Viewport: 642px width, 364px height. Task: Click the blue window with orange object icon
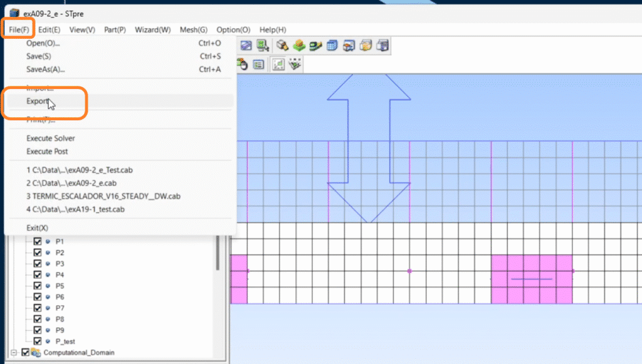click(349, 45)
